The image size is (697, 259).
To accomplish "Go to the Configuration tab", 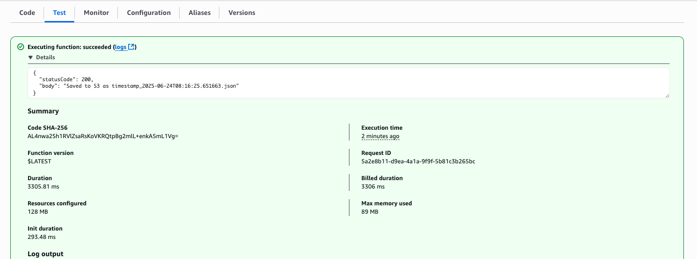I will click(x=149, y=13).
